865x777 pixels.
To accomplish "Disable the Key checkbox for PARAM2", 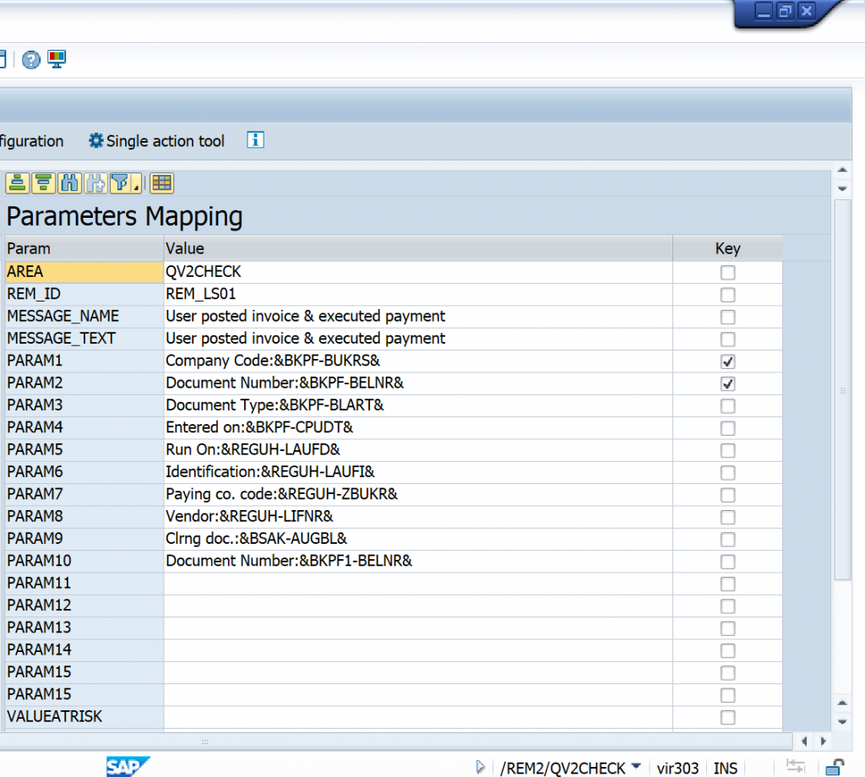I will (x=727, y=383).
